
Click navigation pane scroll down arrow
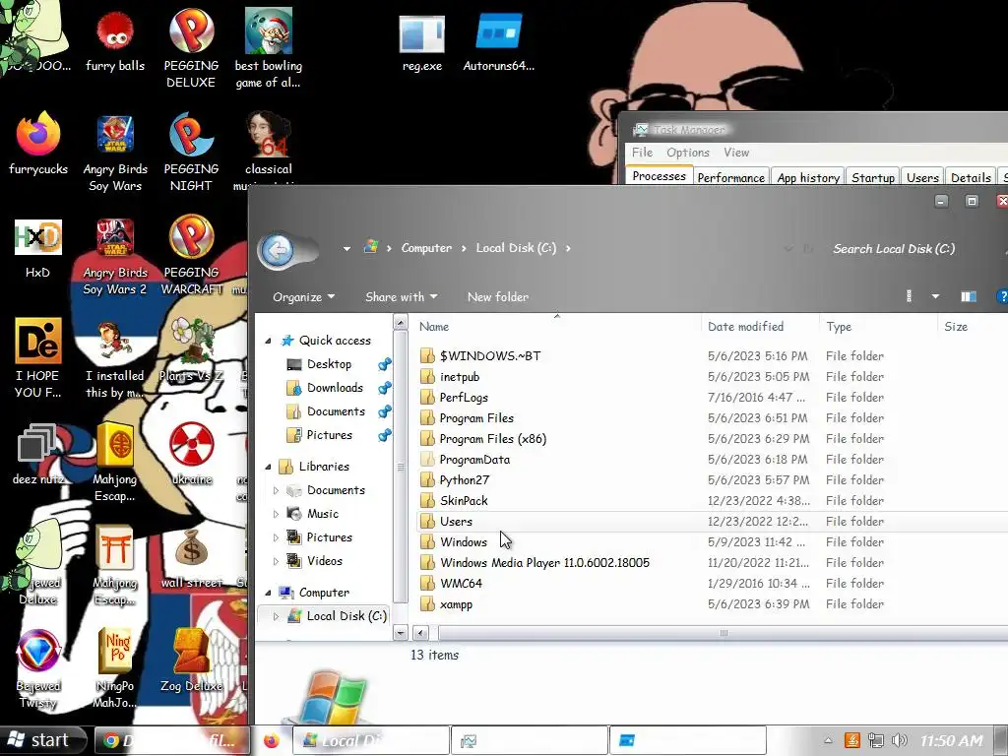tap(401, 633)
